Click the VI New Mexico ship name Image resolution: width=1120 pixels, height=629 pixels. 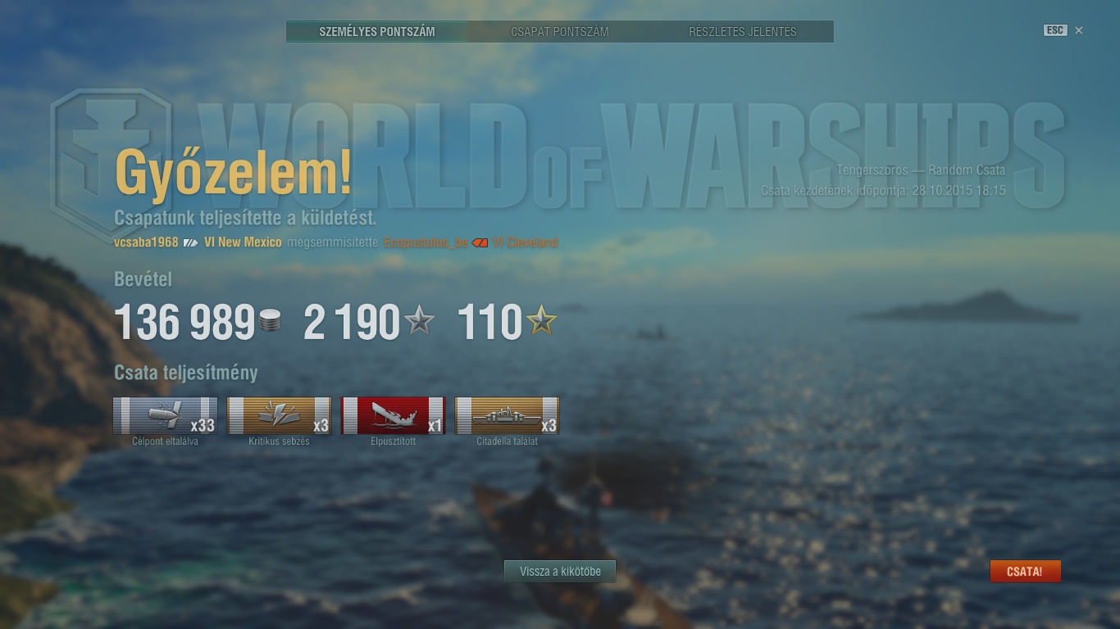click(243, 242)
